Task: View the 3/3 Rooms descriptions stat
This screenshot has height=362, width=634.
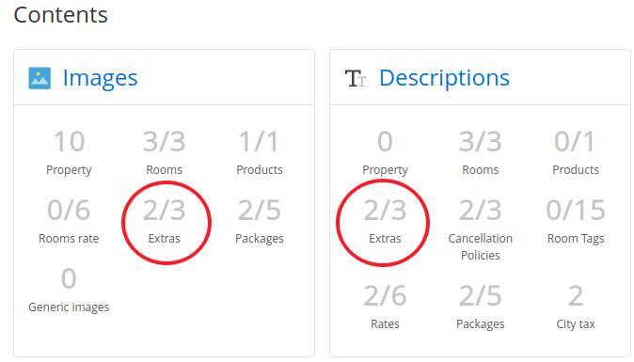Action: click(481, 152)
